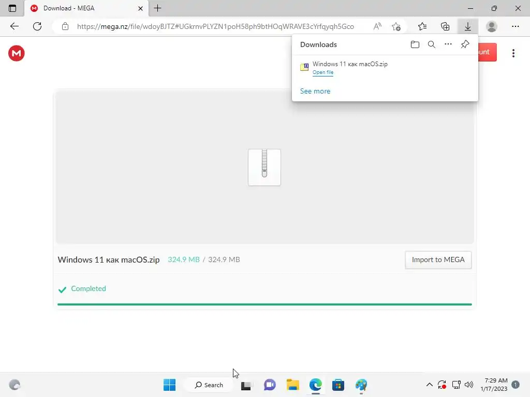Click Import to MEGA button

click(438, 259)
